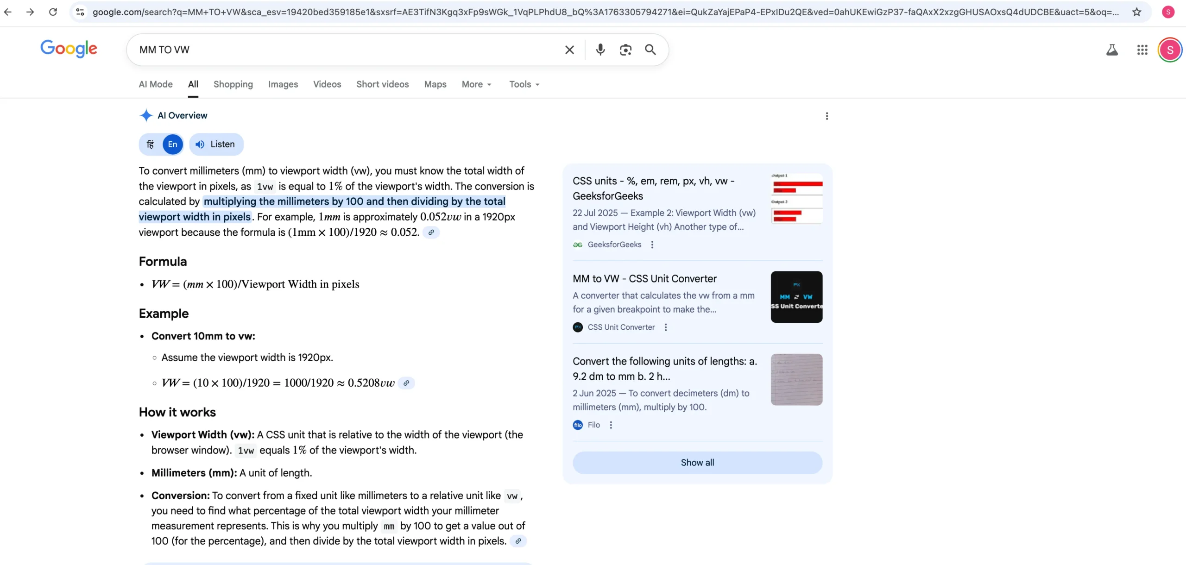The width and height of the screenshot is (1186, 565).
Task: Reload the current page
Action: tap(53, 12)
